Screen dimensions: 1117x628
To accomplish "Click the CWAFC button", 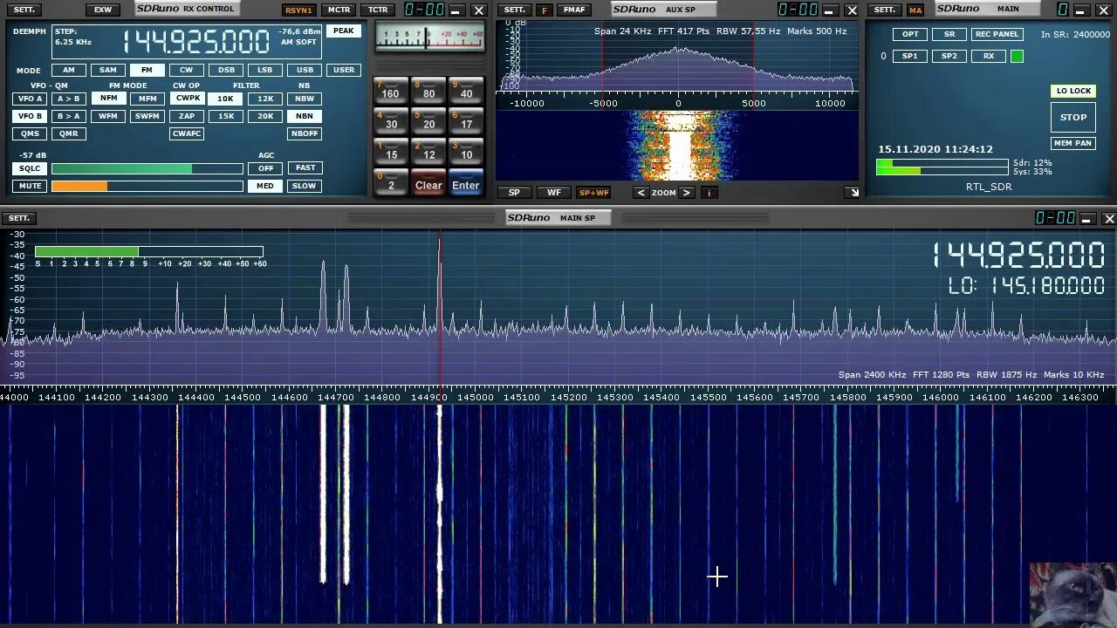I will 187,133.
